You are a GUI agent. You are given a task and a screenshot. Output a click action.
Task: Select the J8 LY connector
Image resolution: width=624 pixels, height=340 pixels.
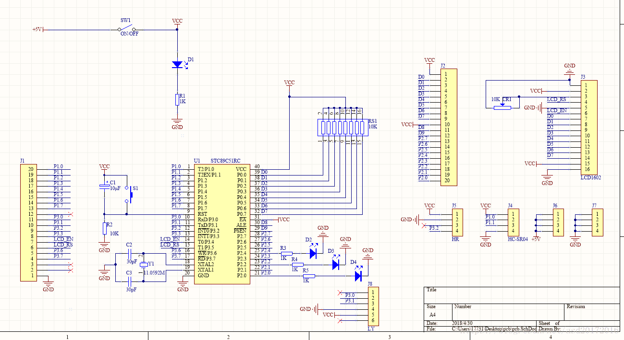(373, 306)
